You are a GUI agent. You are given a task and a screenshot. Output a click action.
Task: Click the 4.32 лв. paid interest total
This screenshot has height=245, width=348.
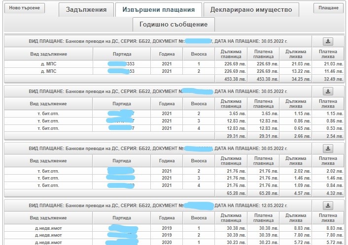[328, 193]
